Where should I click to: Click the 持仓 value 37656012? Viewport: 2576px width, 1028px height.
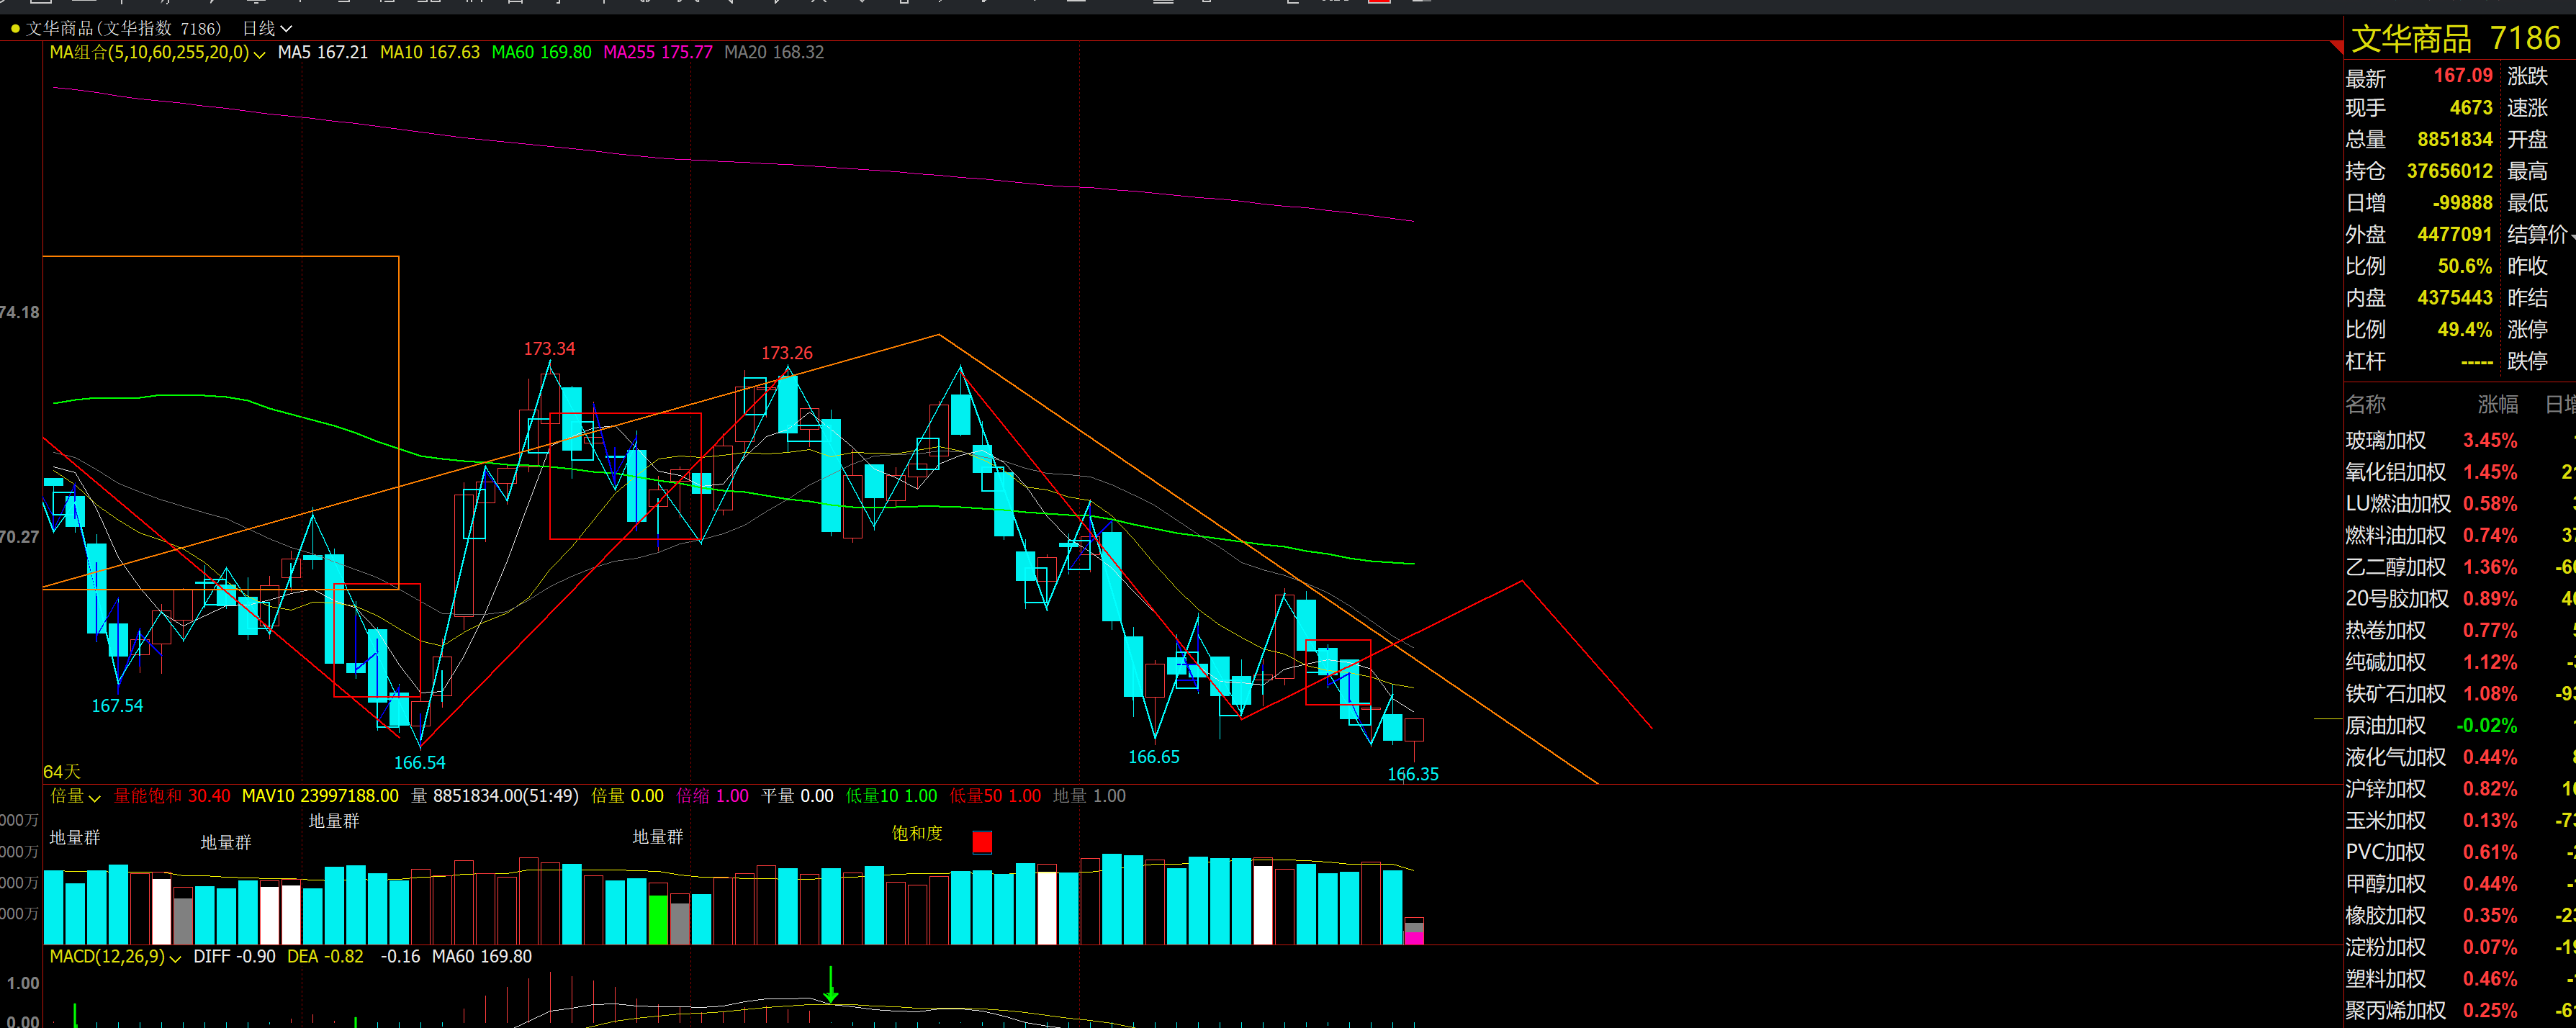tap(2449, 171)
